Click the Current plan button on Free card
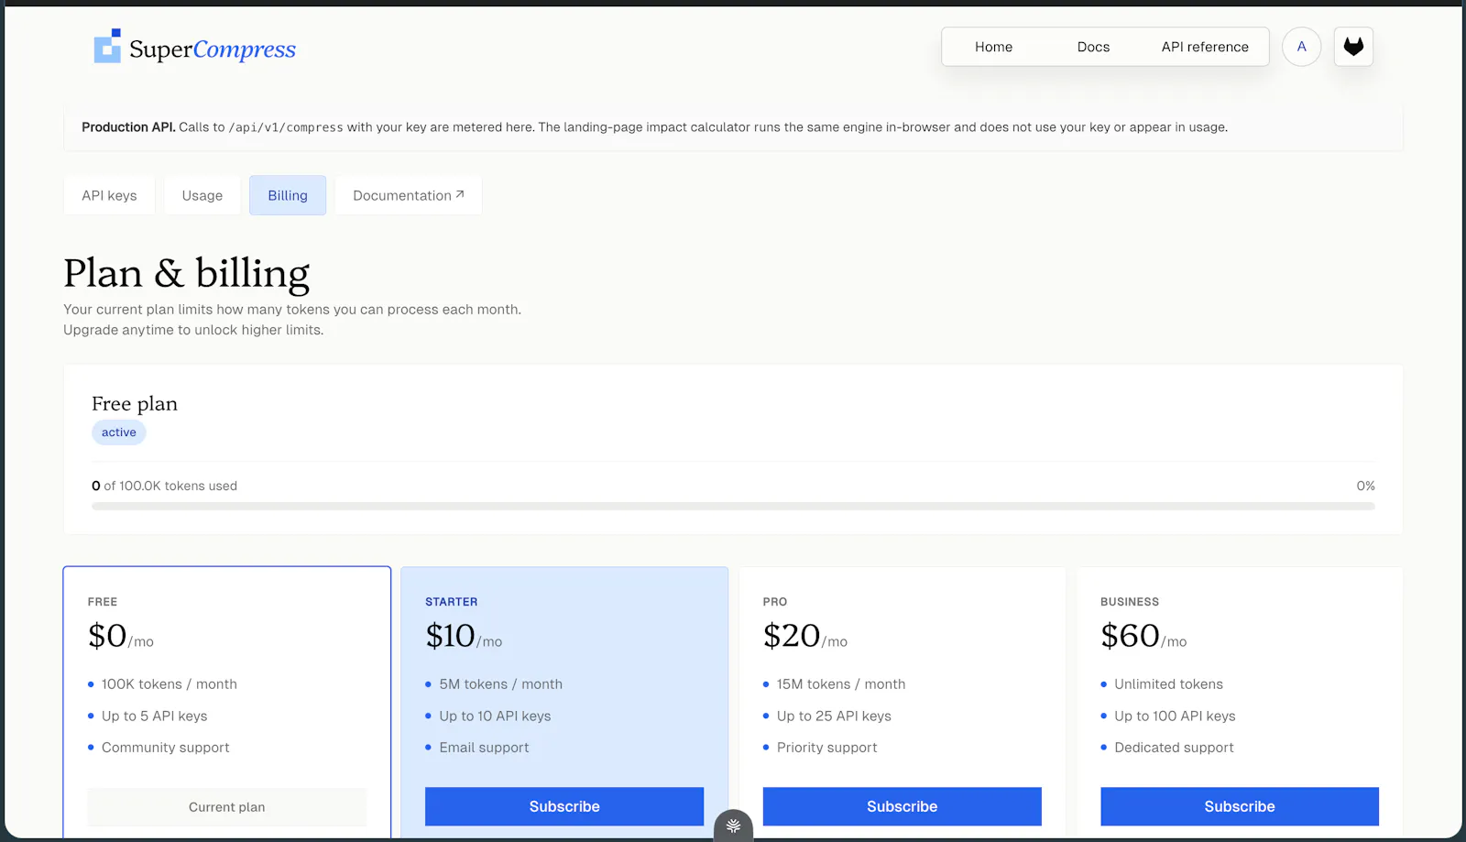Screen dimensions: 1466x842 click(227, 807)
